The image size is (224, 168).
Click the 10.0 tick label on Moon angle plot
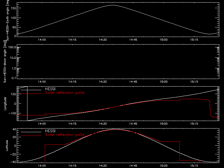coord(13,58)
